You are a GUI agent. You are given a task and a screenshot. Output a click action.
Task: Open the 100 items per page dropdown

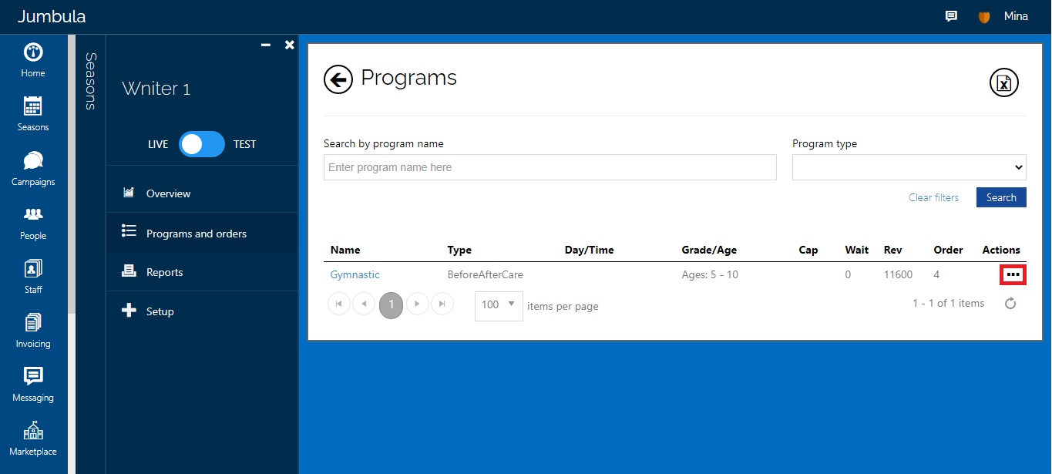[499, 305]
